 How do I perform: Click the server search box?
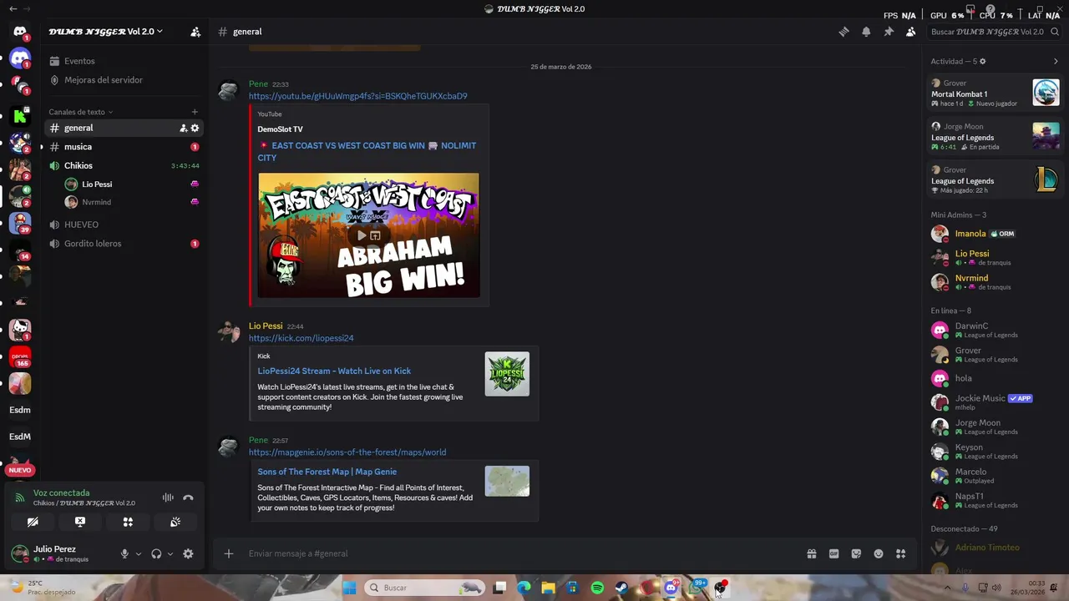pyautogui.click(x=994, y=32)
